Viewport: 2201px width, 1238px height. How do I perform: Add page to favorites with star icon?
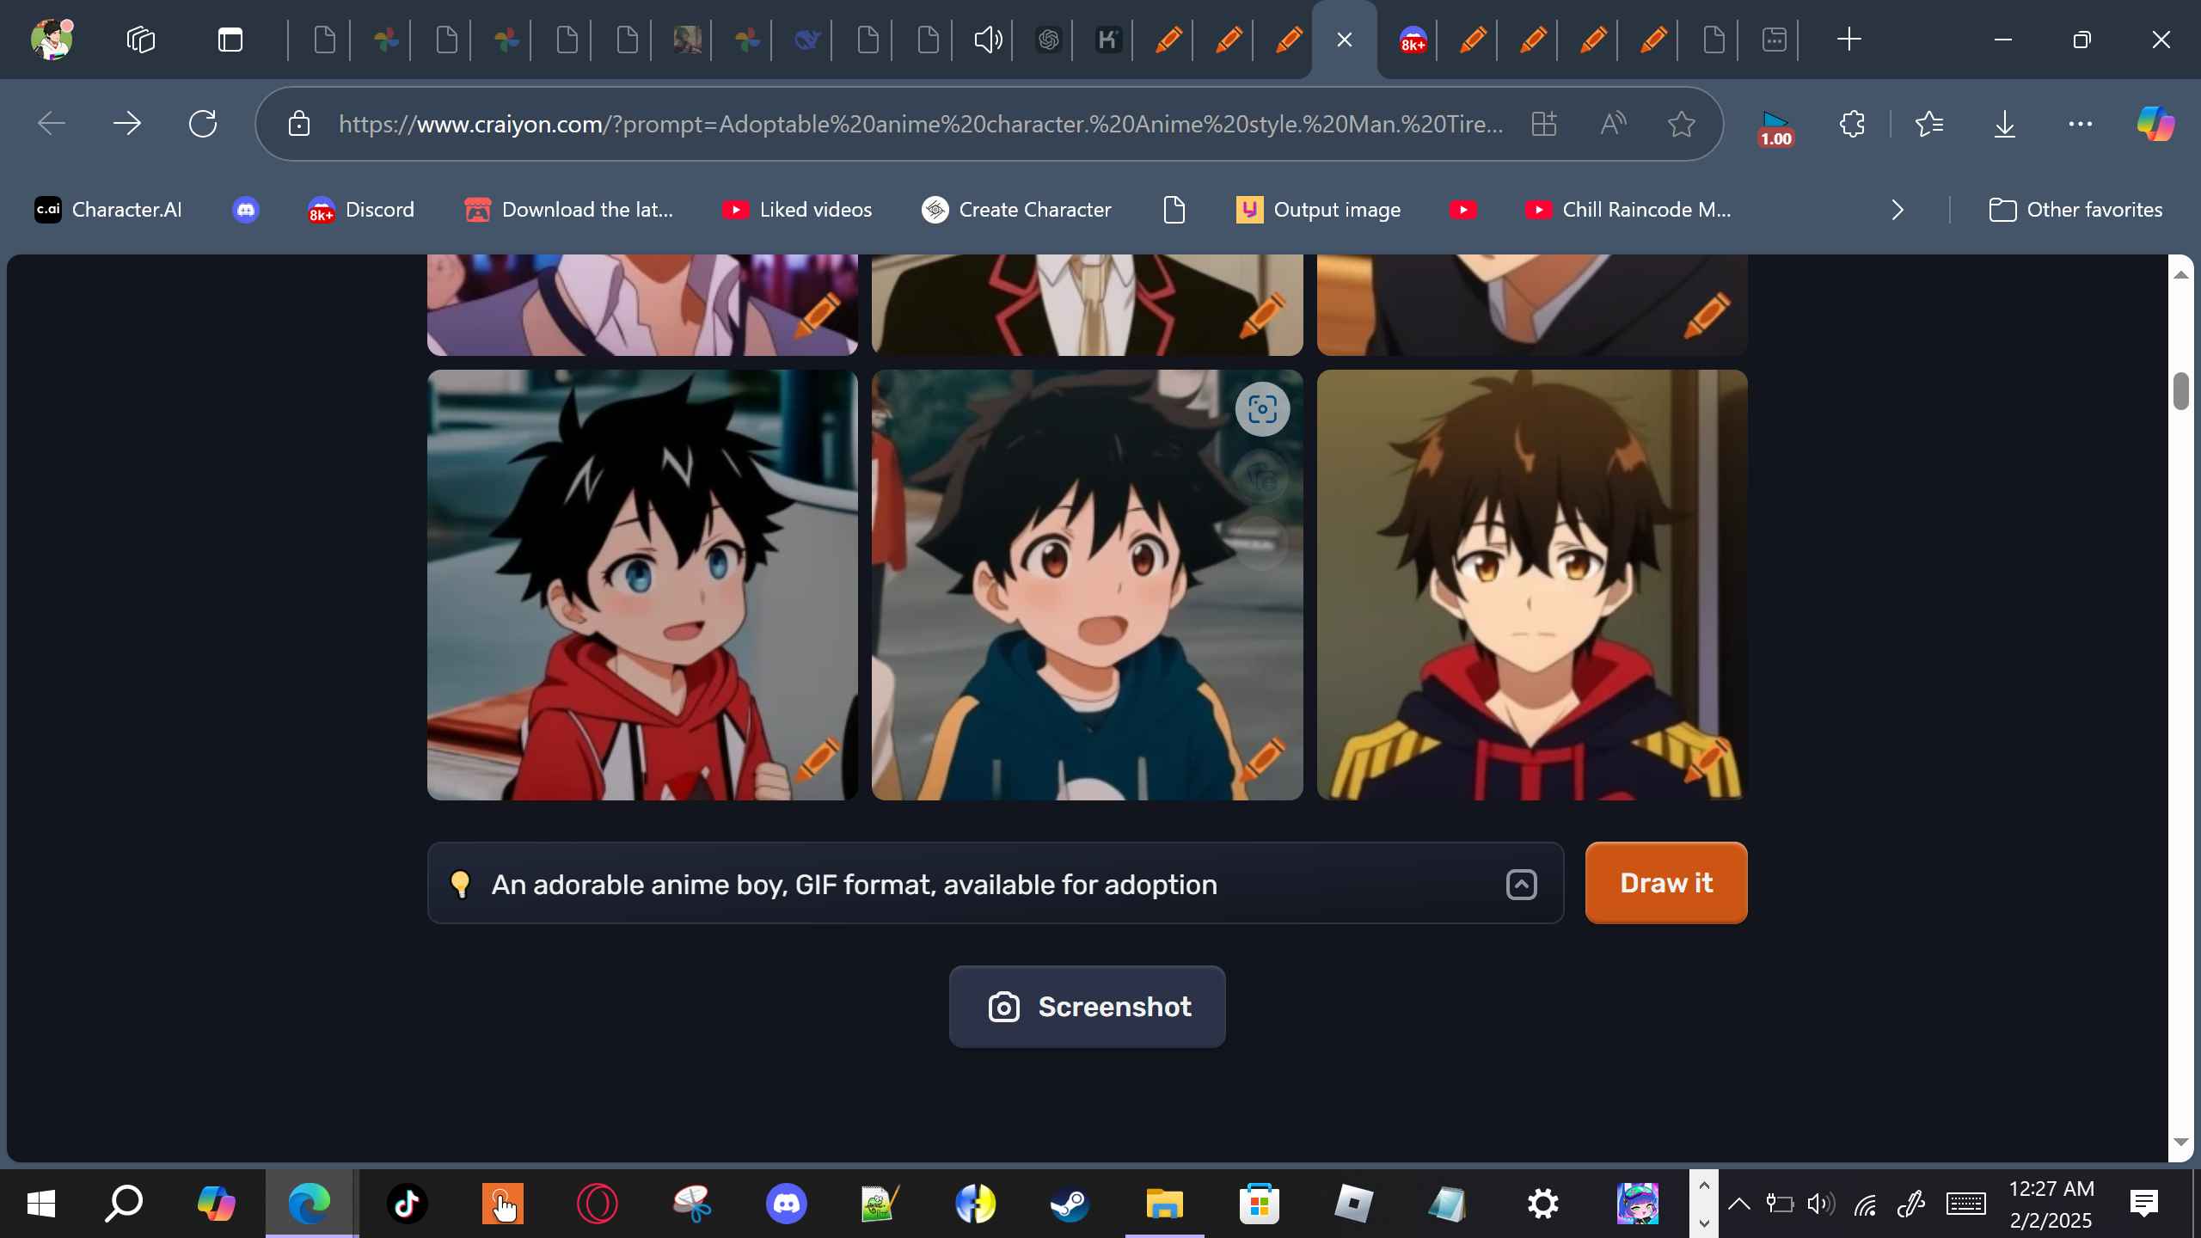click(1681, 125)
